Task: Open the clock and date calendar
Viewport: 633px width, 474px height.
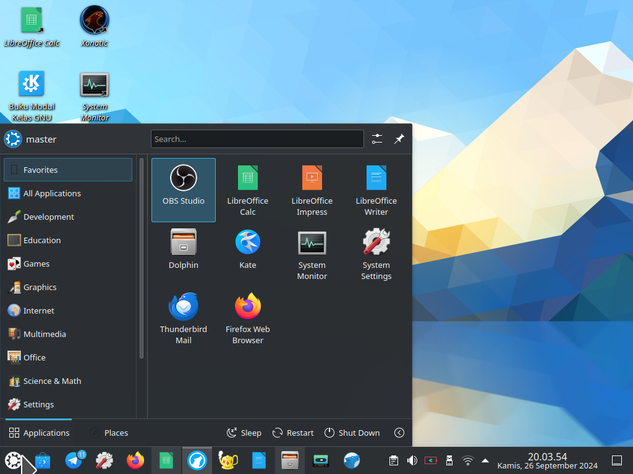Action: [548, 460]
